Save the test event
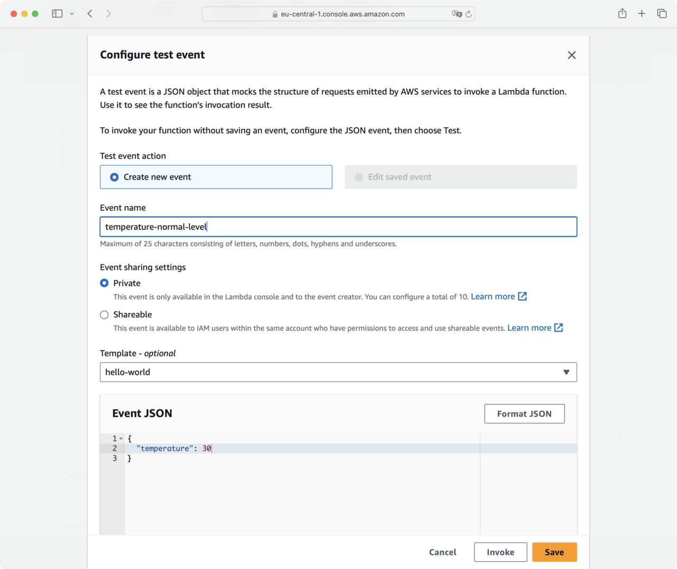The width and height of the screenshot is (677, 569). pyautogui.click(x=554, y=552)
